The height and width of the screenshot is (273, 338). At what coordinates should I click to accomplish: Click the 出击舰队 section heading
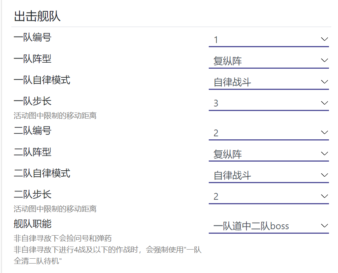point(37,16)
